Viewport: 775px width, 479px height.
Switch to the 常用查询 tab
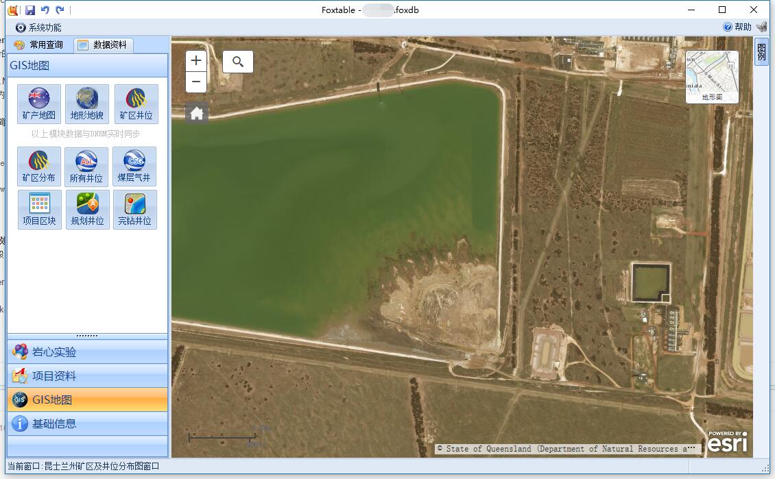(39, 45)
